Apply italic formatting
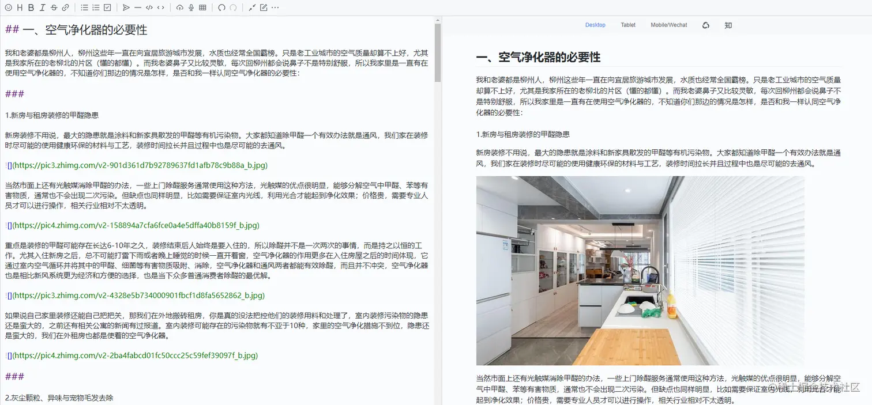Viewport: 872px width, 405px height. click(43, 7)
